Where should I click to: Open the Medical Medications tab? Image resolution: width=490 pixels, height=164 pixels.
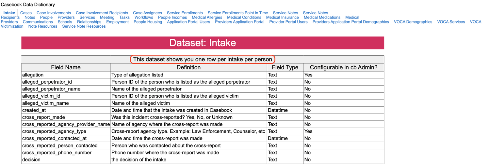pos(322,18)
